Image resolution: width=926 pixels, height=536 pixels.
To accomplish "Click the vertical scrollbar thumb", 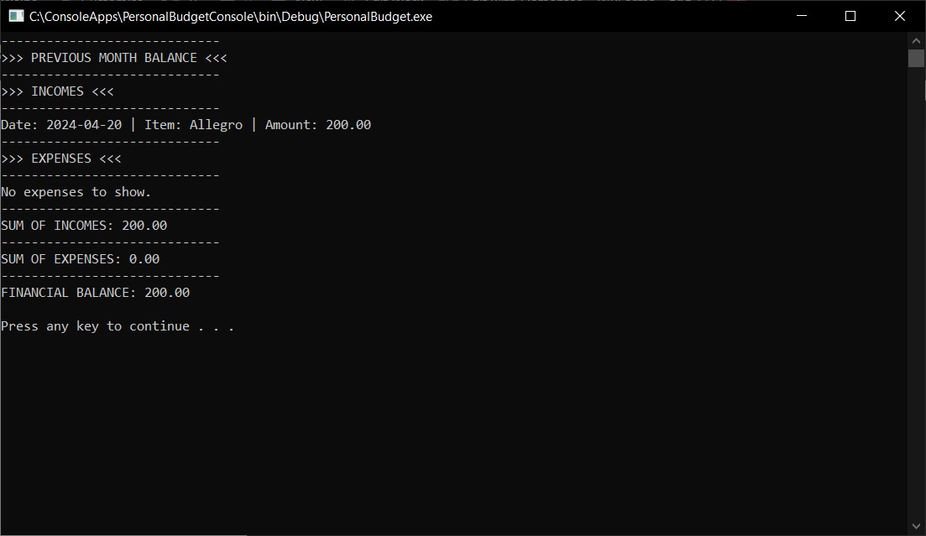I will 916,58.
